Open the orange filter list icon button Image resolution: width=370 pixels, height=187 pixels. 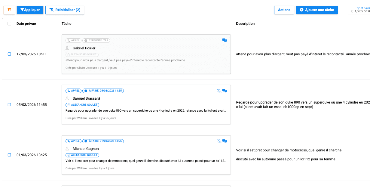pyautogui.click(x=9, y=10)
